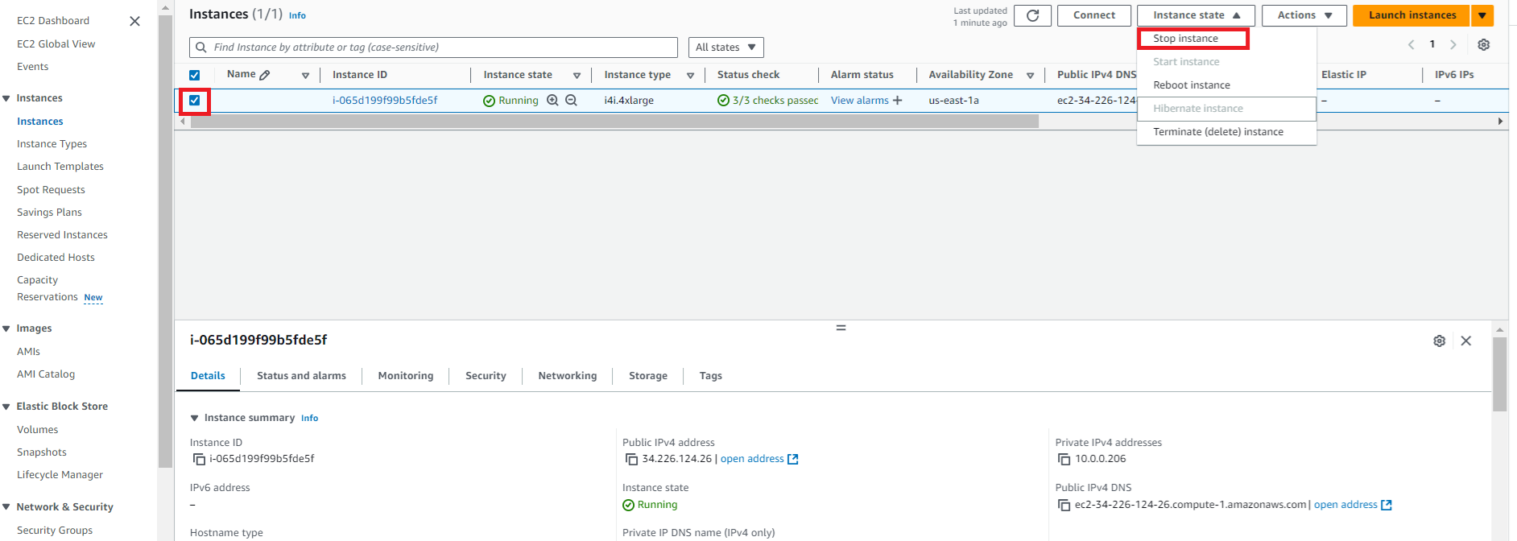This screenshot has height=541, width=1517.
Task: Copy Instance ID in the summary section
Action: click(199, 460)
